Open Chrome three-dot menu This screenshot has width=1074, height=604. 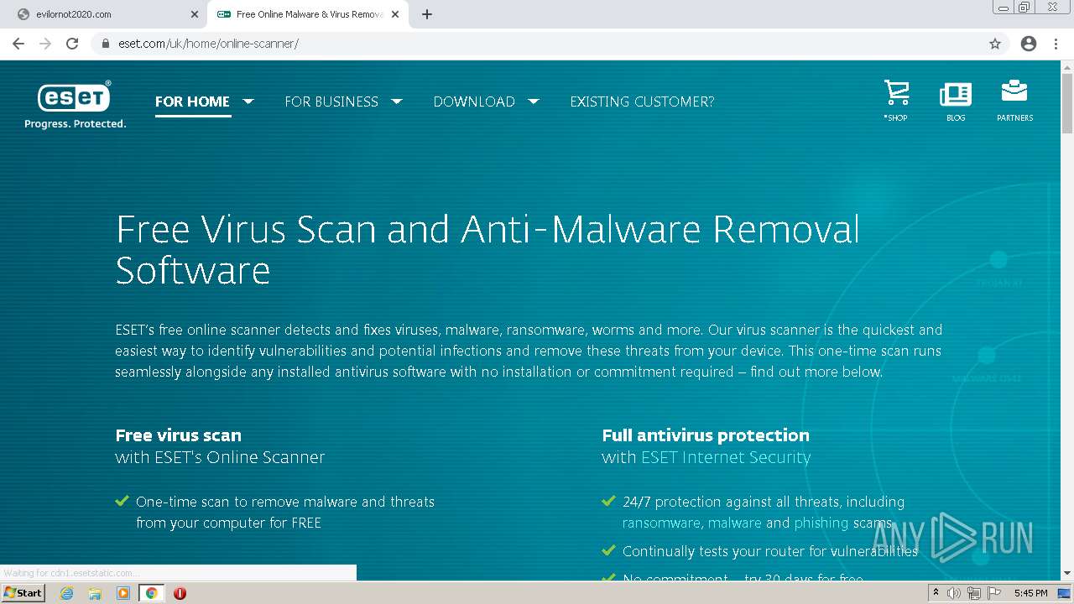pos(1056,44)
